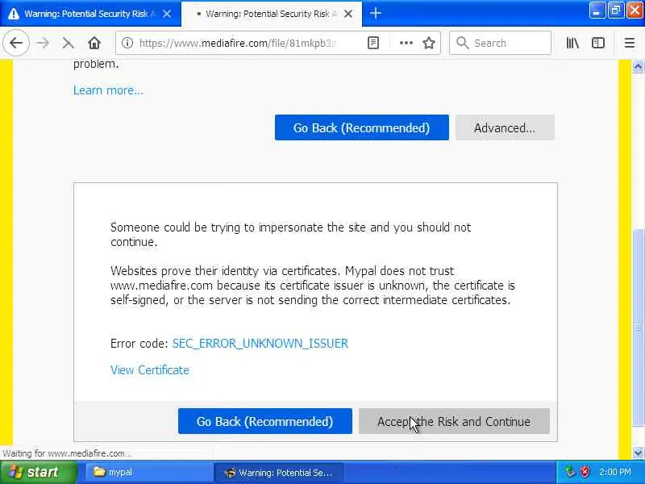Open SEC_ERROR_UNKNOWN_ISSUER error code link
This screenshot has width=645, height=484.
click(x=260, y=344)
